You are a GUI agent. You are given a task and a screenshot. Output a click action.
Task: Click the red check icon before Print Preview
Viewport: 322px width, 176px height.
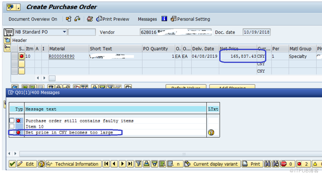90,19
